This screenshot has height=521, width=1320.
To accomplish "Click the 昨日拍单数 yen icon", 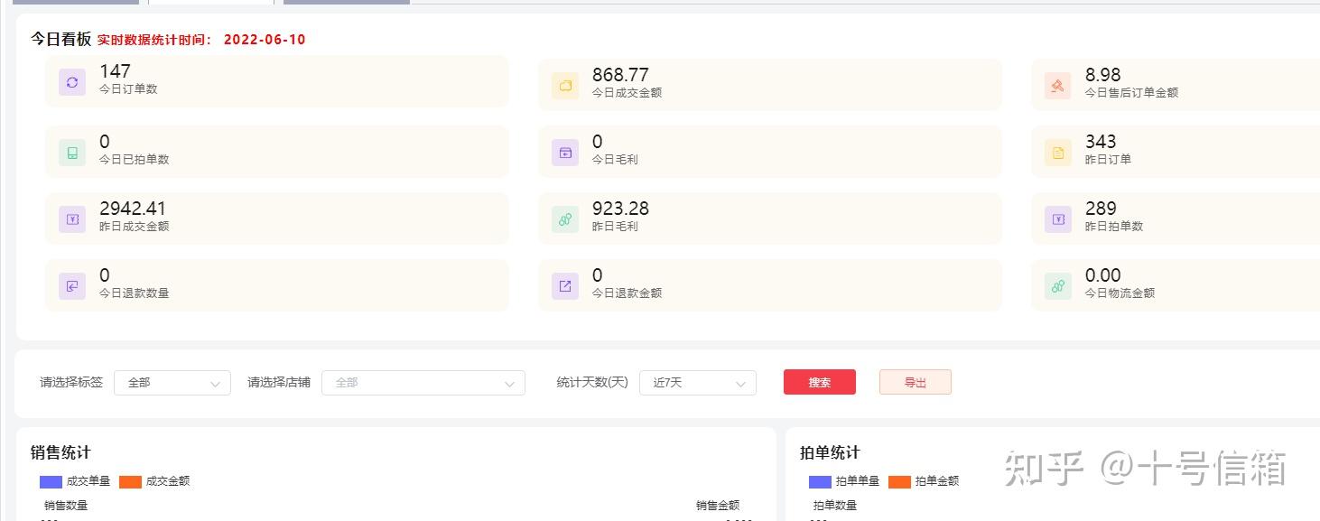I will (x=1058, y=219).
